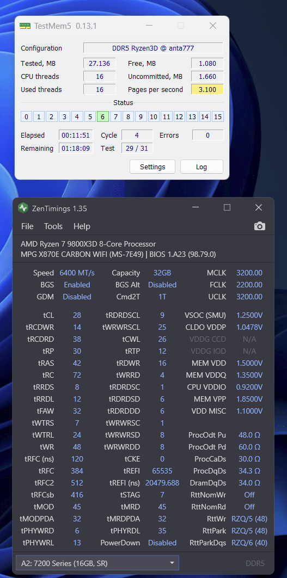The image size is (287, 578).
Task: Click the VSOC (SMU) value 1.2500V
Action: coord(250,315)
